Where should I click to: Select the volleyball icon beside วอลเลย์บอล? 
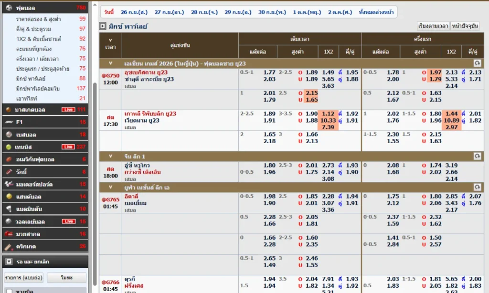(9, 221)
